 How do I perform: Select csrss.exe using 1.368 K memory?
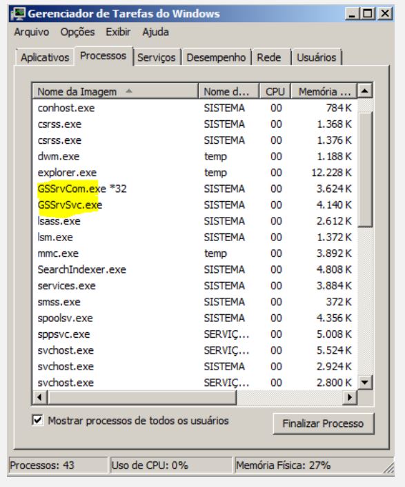pyautogui.click(x=195, y=124)
